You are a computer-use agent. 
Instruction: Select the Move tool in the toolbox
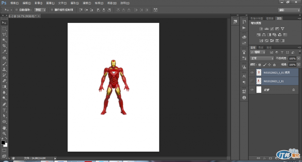5,23
